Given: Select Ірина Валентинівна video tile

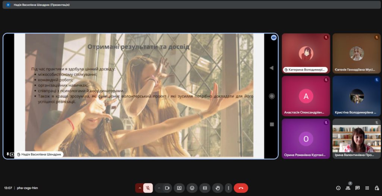Looking at the screenshot, I should coord(356,139).
